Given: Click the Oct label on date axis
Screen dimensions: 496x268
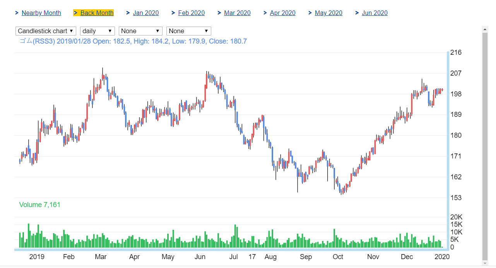Looking at the screenshot, I should point(338,257).
